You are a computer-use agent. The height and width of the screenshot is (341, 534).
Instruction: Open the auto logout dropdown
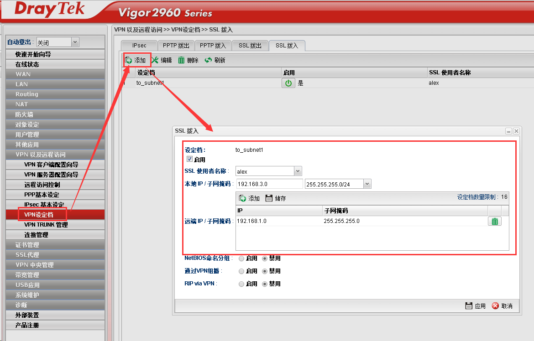point(75,42)
